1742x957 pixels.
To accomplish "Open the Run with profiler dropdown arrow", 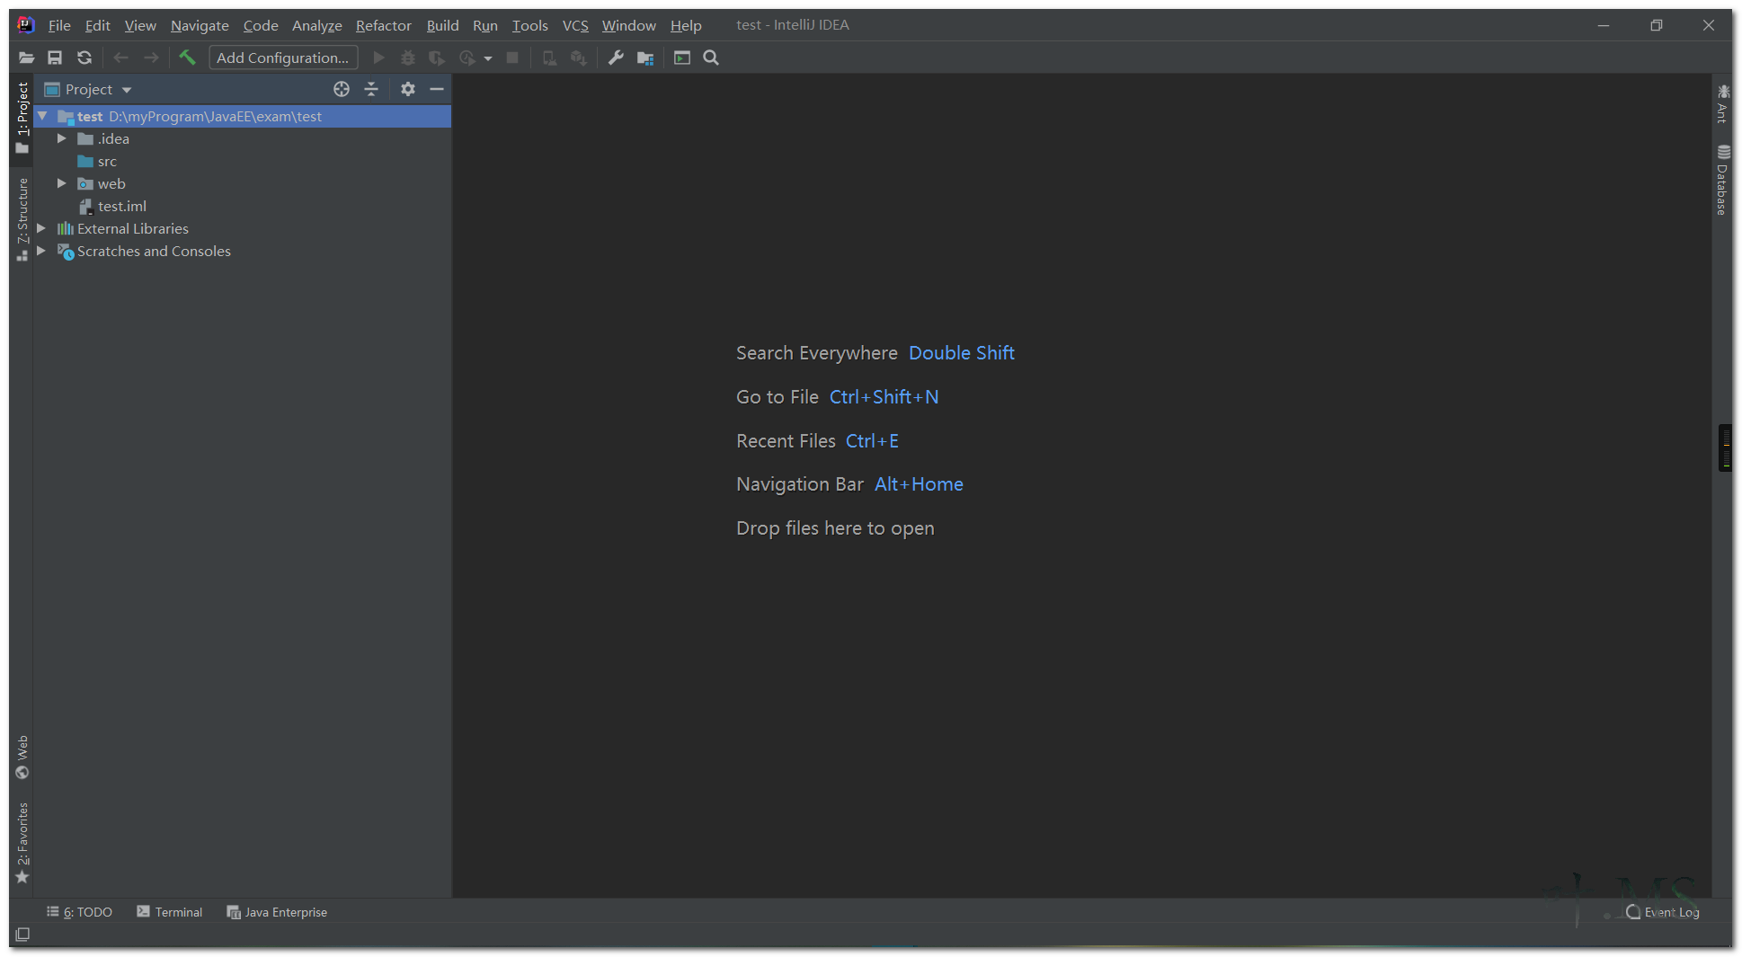I will click(x=488, y=58).
